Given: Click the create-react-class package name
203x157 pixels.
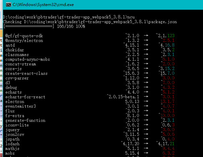Looking at the screenshot, I should [x=27, y=73].
